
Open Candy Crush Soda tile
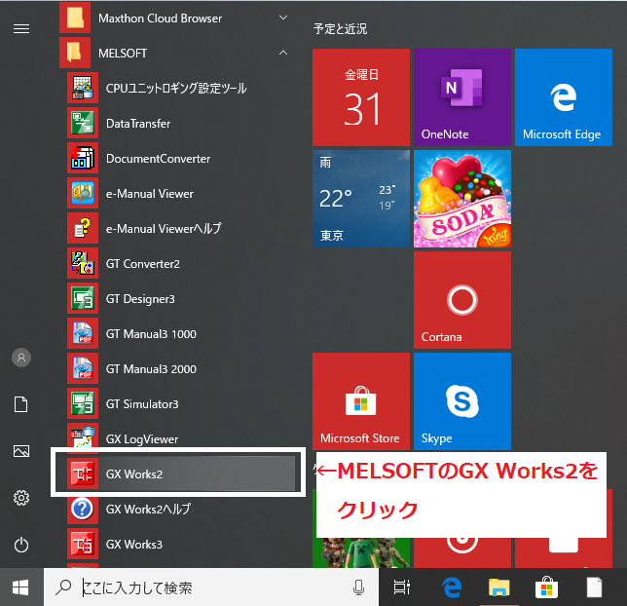(x=462, y=199)
